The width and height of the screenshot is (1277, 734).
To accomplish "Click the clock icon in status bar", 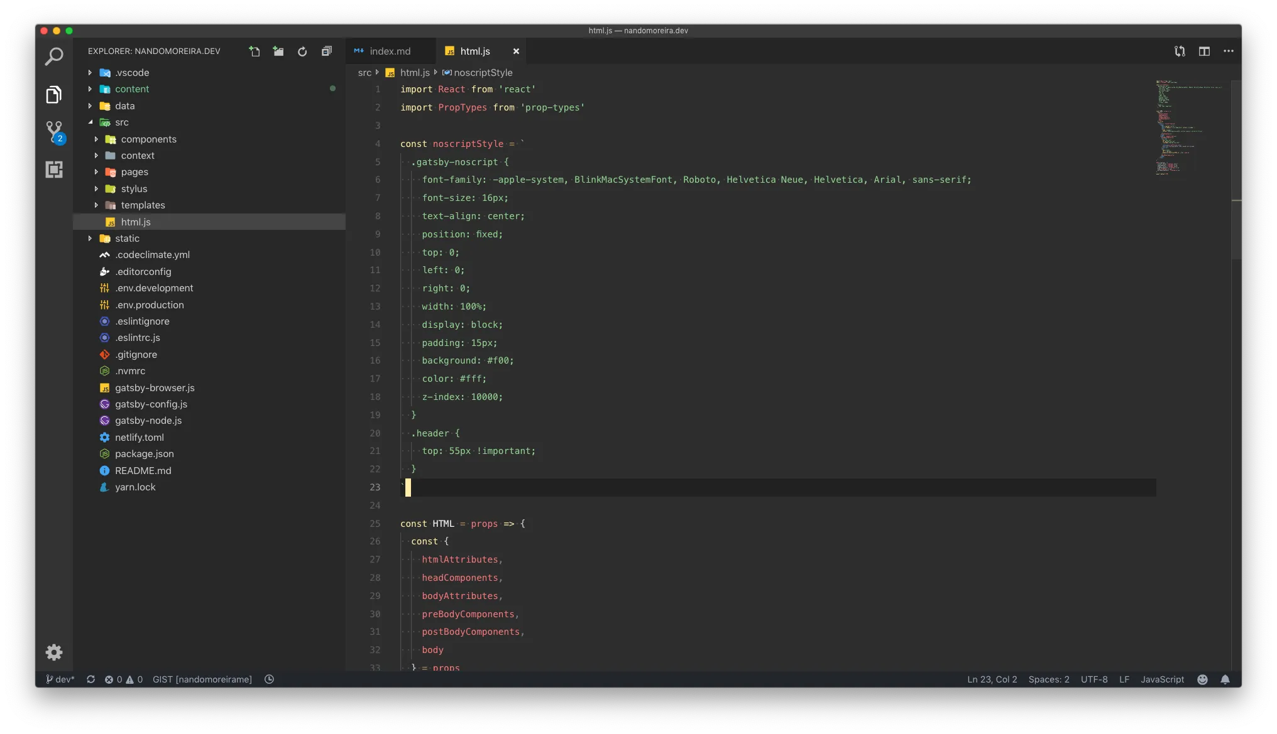I will 269,679.
